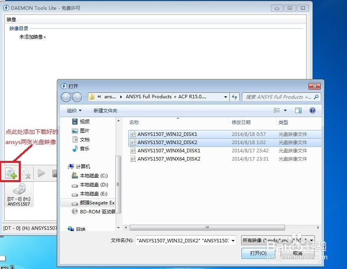Select file ANSYS1507_WINX64_DISK1
Image resolution: width=347 pixels, height=269 pixels.
[x=225, y=150]
